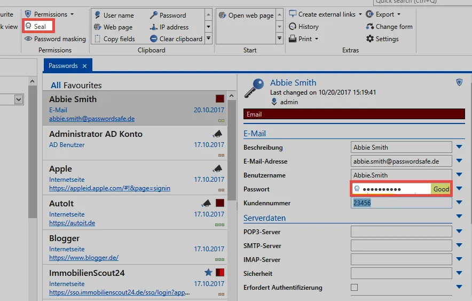Screen dimensions: 472x301
Task: Click the star favourite icon on ImmobilienScout24
Action: pos(208,272)
